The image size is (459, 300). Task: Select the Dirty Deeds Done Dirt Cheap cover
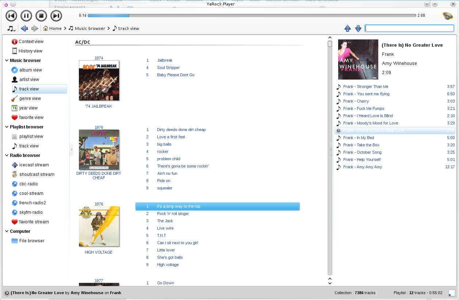[x=99, y=150]
